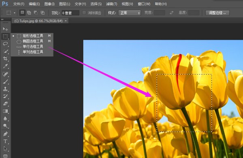Screen dimensions: 243x158
Task: Open the 滤镜(T) menu
Action: pyautogui.click(x=112, y=4)
